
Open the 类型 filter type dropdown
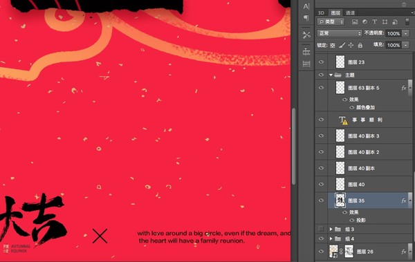coord(331,21)
